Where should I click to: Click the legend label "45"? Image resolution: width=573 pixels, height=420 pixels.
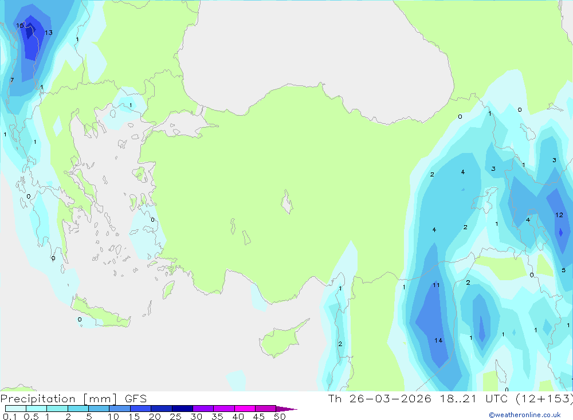259,417
